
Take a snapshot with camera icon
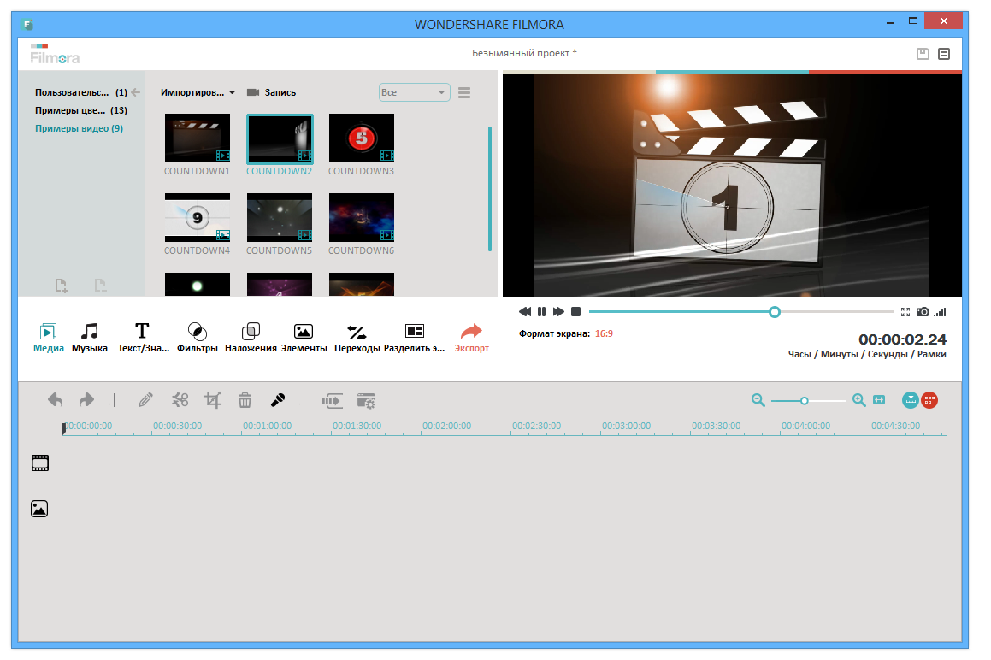click(923, 312)
